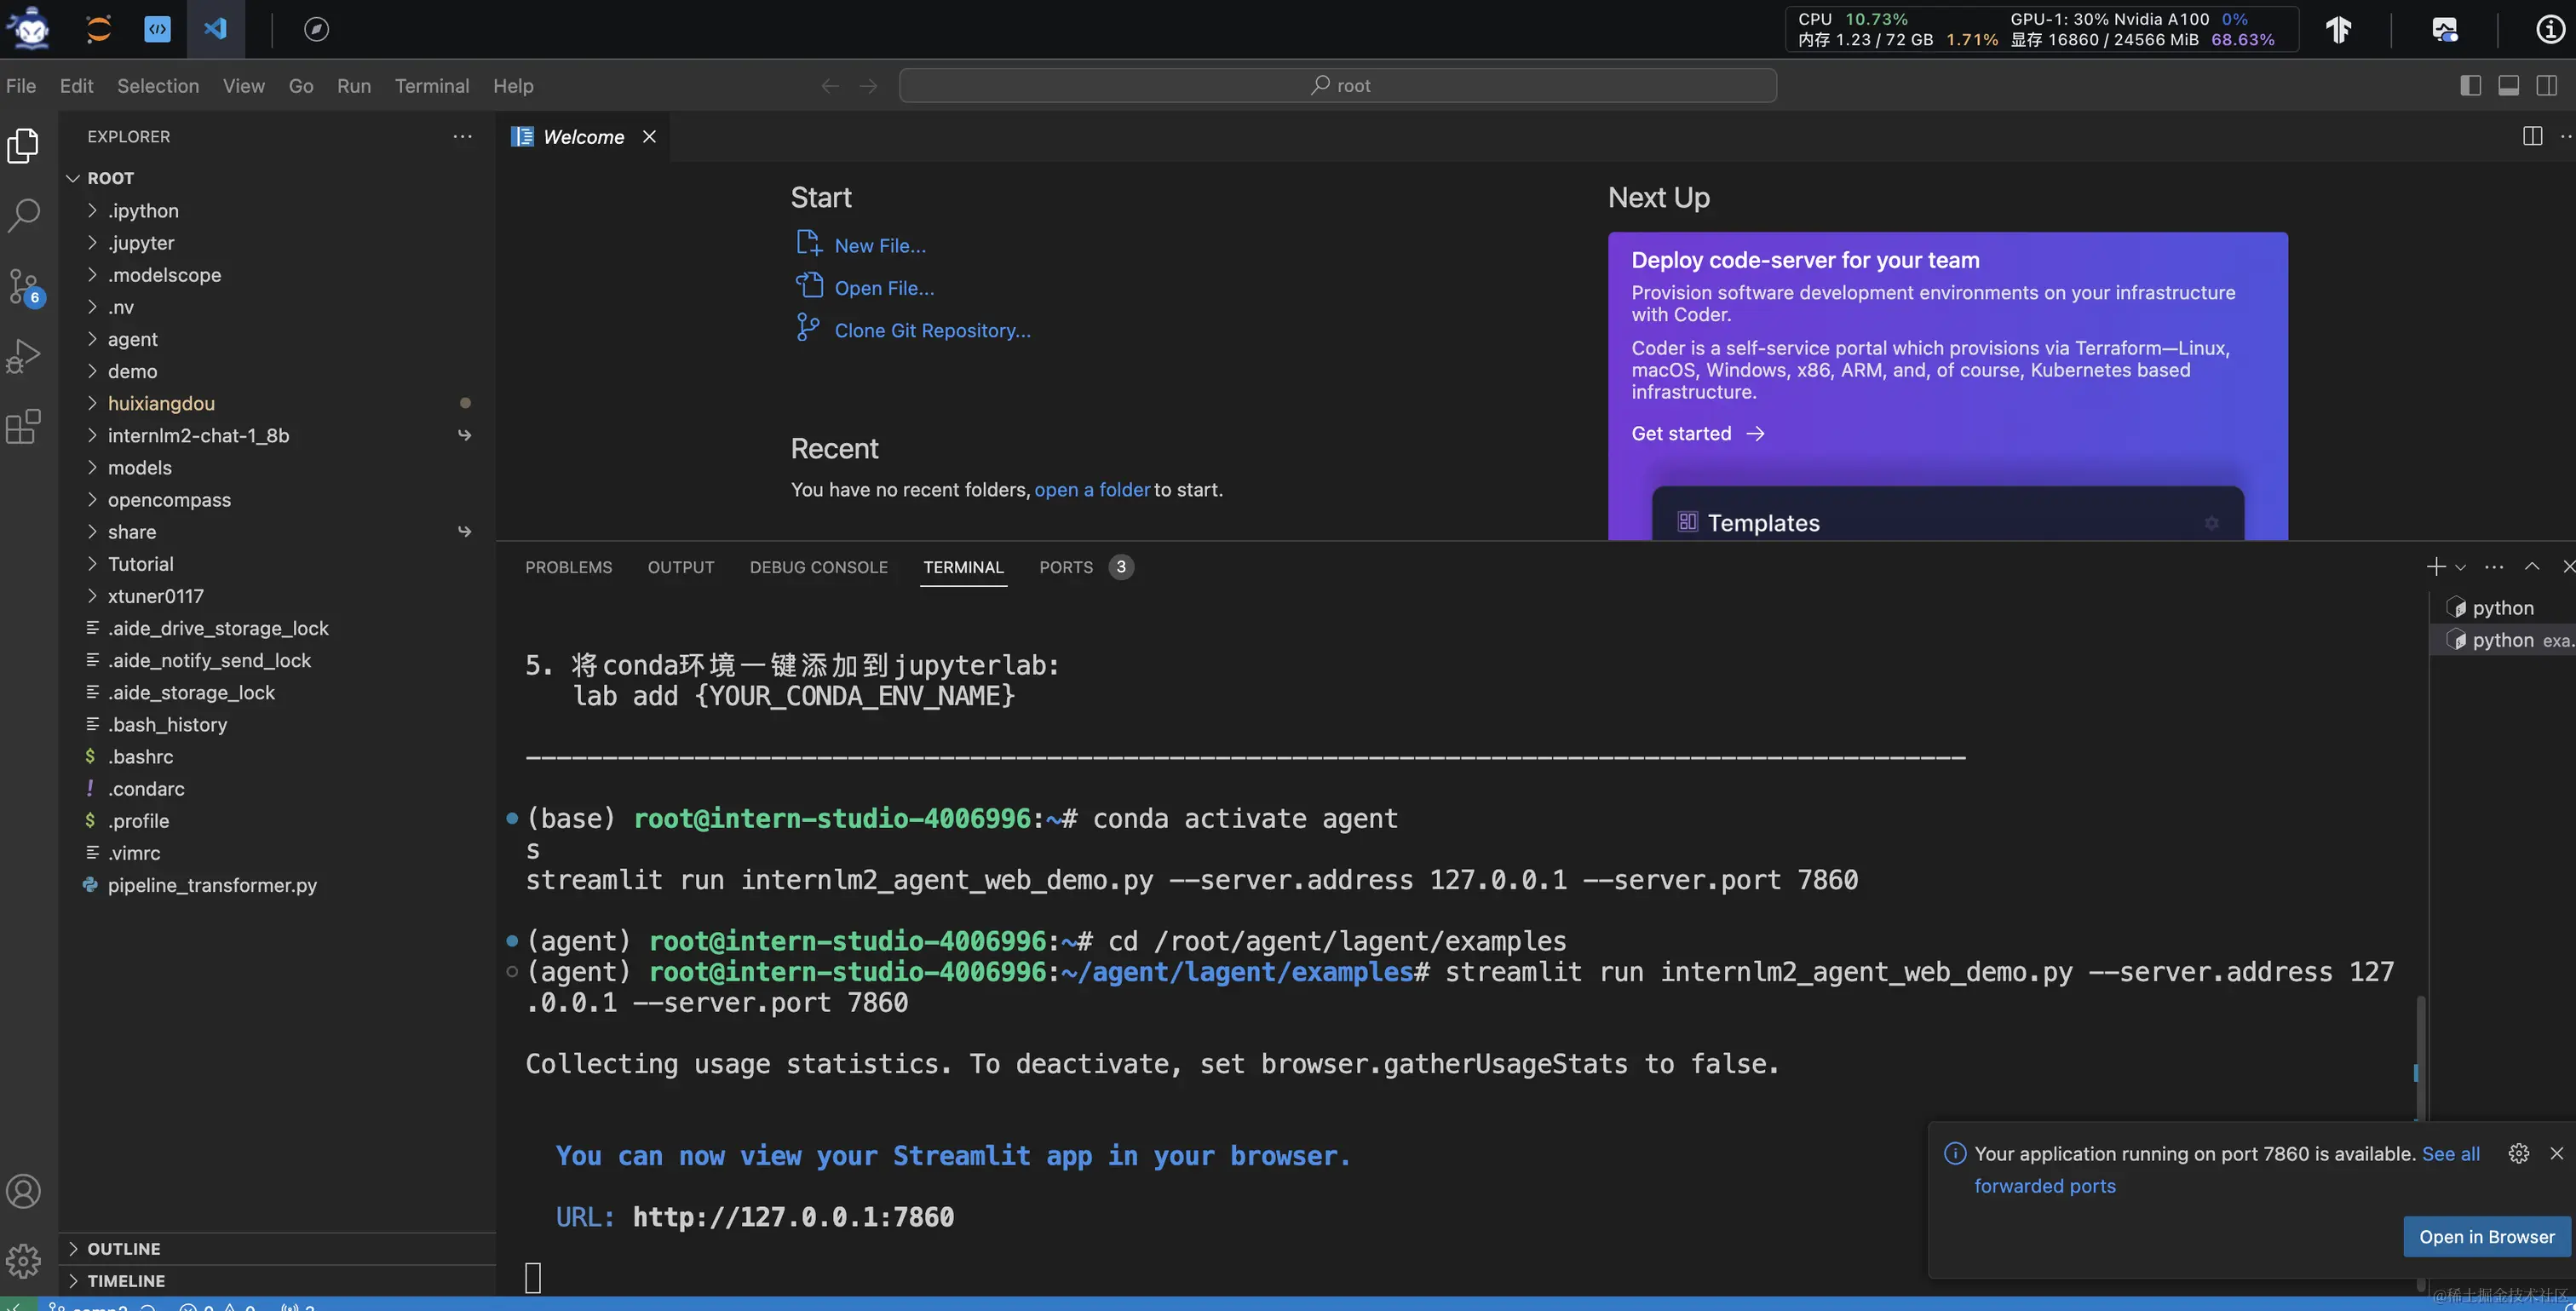Viewport: 2576px width, 1311px height.
Task: Open the File menu
Action: click(x=21, y=86)
